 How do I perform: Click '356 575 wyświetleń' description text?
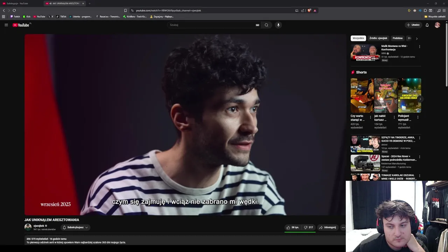(37, 239)
